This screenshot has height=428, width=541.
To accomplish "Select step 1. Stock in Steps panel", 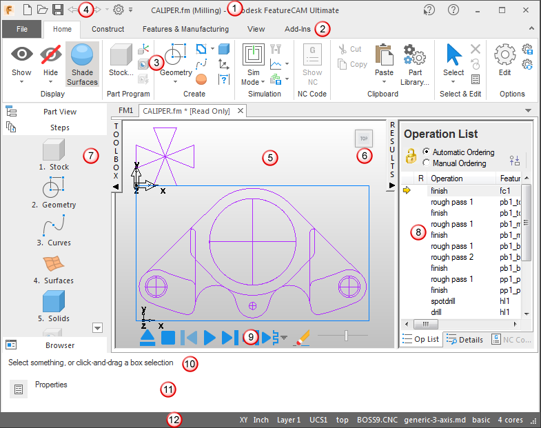I will tap(54, 154).
